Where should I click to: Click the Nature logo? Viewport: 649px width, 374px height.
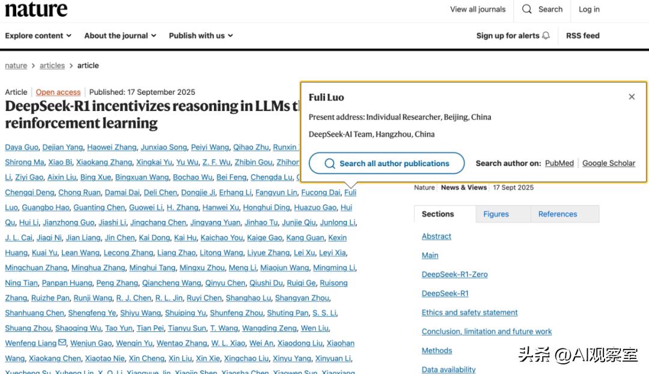coord(36,10)
